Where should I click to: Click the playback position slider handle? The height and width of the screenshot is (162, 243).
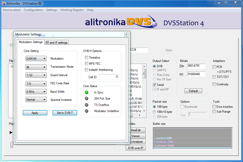coord(12,145)
